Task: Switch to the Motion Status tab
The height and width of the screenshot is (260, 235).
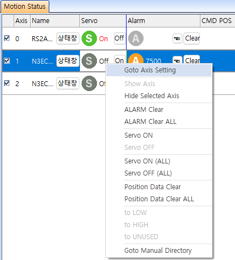Action: 25,7
